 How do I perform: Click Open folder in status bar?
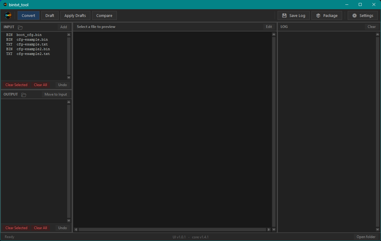[366, 237]
